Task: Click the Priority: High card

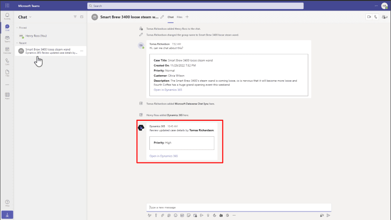Action: pyautogui.click(x=182, y=143)
